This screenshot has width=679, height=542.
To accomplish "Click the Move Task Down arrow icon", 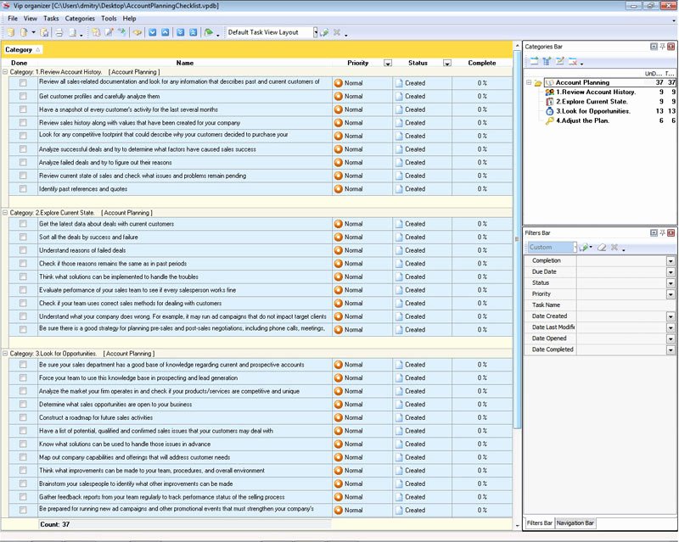I will tap(153, 32).
